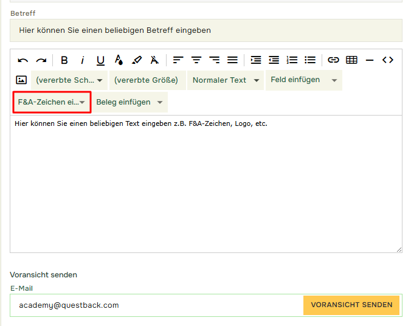Click the clear formatting icon
Image resolution: width=411 pixels, height=326 pixels.
(x=155, y=60)
